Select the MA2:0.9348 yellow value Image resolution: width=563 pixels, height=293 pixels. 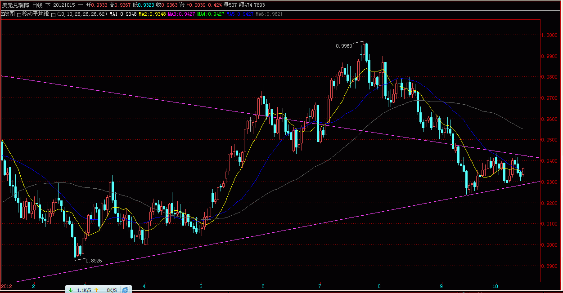click(x=152, y=14)
